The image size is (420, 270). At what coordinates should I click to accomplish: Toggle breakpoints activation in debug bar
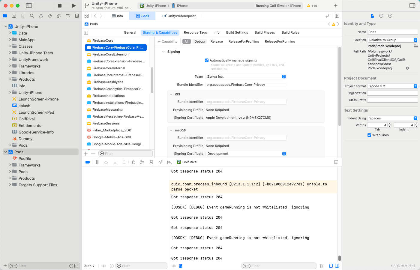point(88,162)
